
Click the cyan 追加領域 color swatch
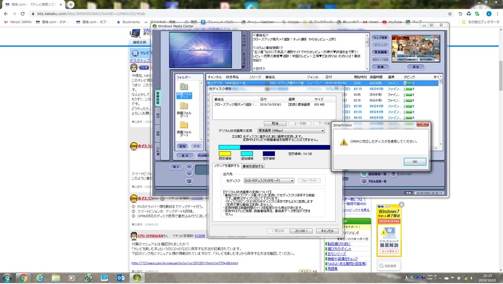click(x=247, y=154)
